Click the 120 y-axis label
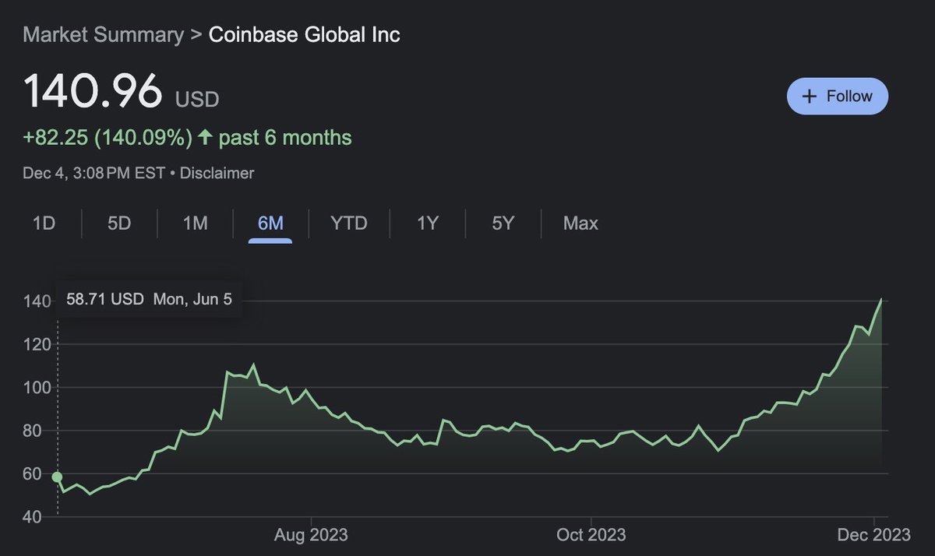Image resolution: width=935 pixels, height=556 pixels. [36, 344]
